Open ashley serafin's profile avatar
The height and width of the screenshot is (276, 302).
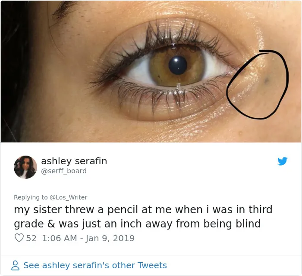pos(25,167)
